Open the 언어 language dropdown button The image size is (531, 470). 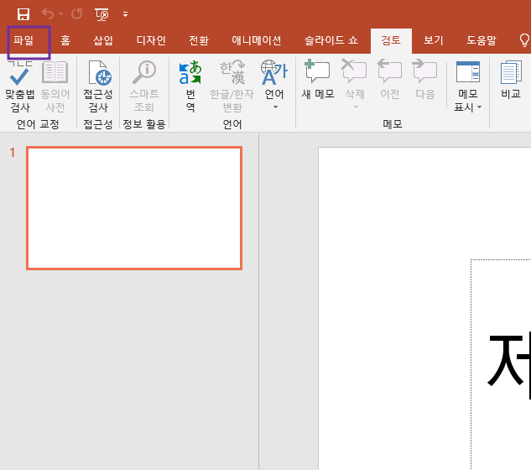274,86
